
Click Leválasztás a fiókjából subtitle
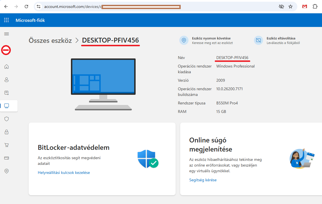tap(283, 43)
